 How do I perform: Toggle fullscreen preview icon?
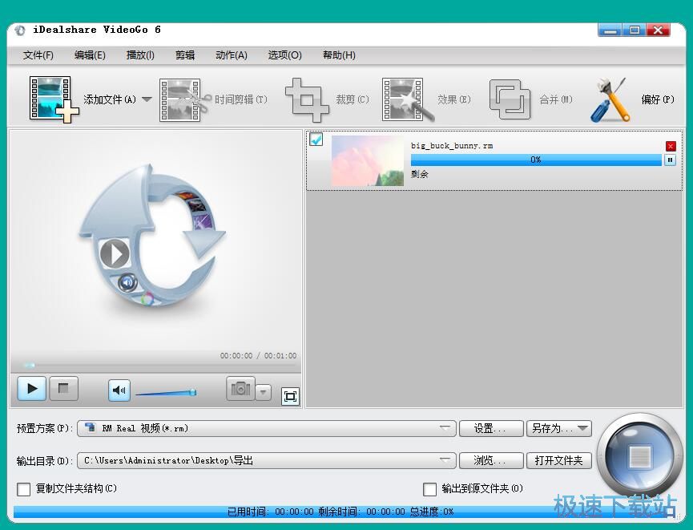[290, 396]
